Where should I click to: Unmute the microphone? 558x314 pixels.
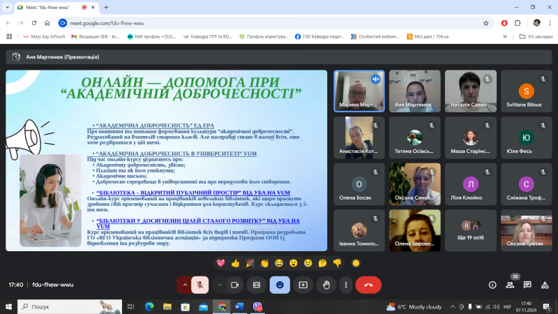click(x=199, y=285)
